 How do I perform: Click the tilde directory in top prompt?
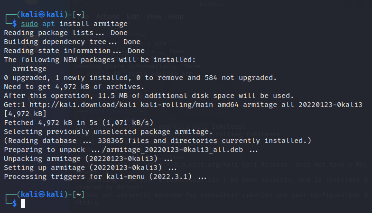point(79,15)
